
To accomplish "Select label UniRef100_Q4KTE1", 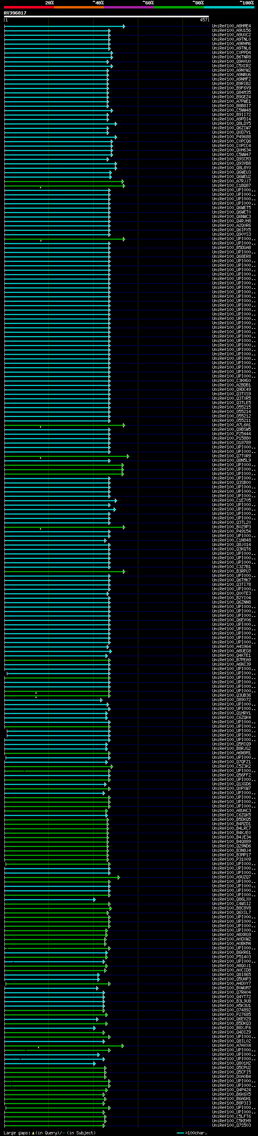I will tap(231, 655).
